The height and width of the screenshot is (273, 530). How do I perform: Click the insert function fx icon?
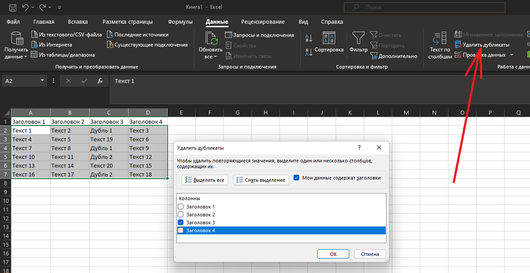tap(100, 81)
